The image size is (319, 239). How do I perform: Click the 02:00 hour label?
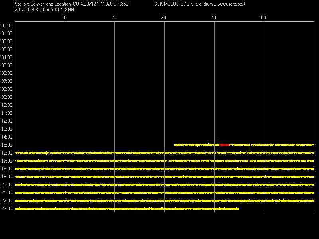(x=7, y=41)
